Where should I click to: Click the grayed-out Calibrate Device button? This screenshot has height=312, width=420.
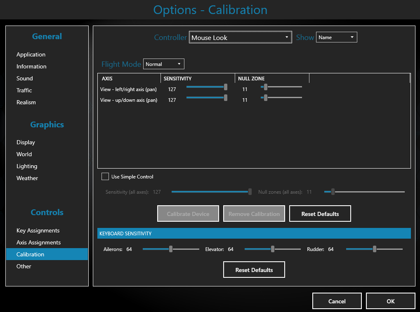[x=188, y=213]
